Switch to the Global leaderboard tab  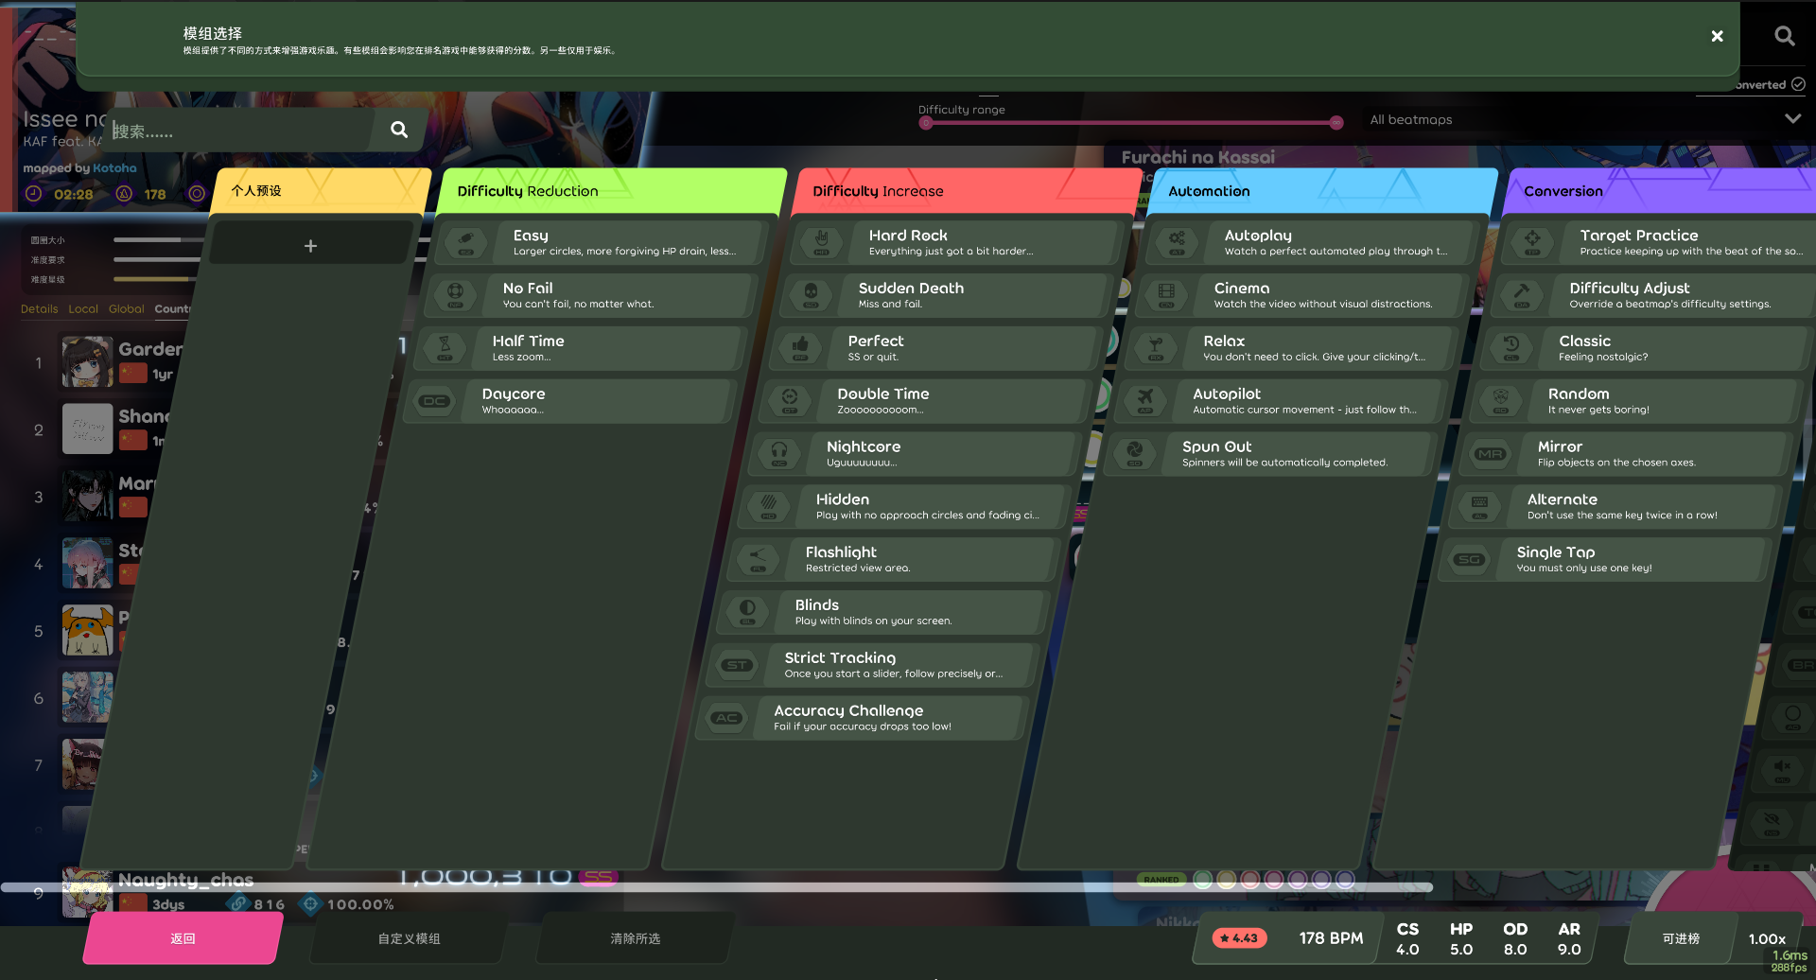(x=127, y=309)
